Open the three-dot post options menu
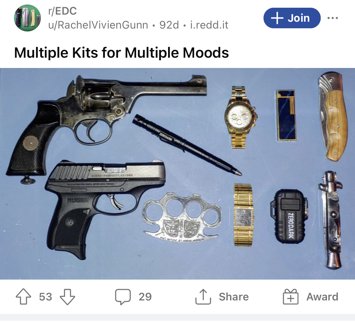This screenshot has height=323, width=355. click(x=333, y=18)
